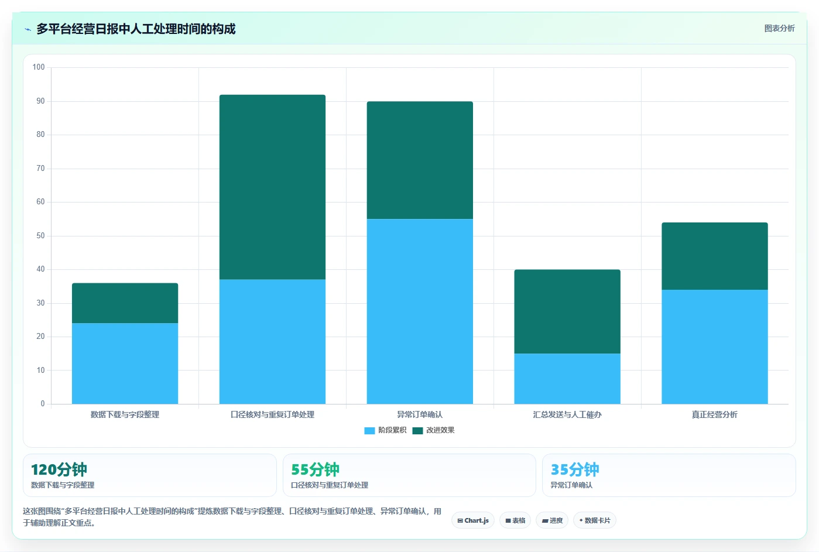Click the blue icon beside the chart title
The height and width of the screenshot is (552, 819).
point(28,29)
